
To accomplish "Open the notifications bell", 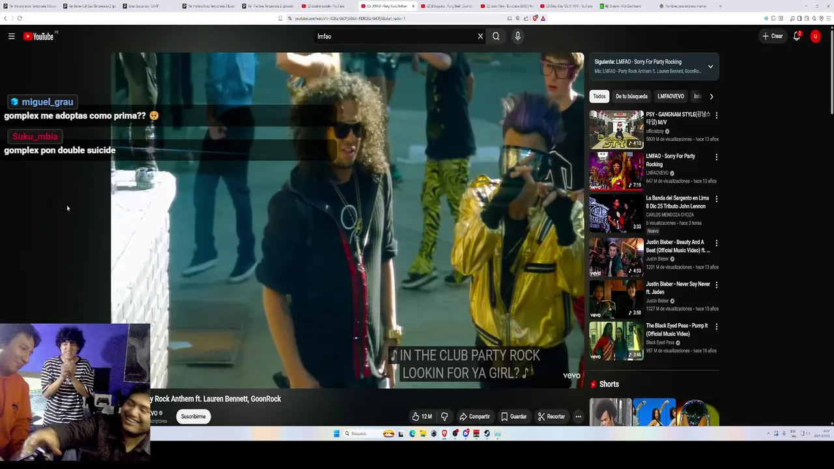I will pyautogui.click(x=796, y=36).
